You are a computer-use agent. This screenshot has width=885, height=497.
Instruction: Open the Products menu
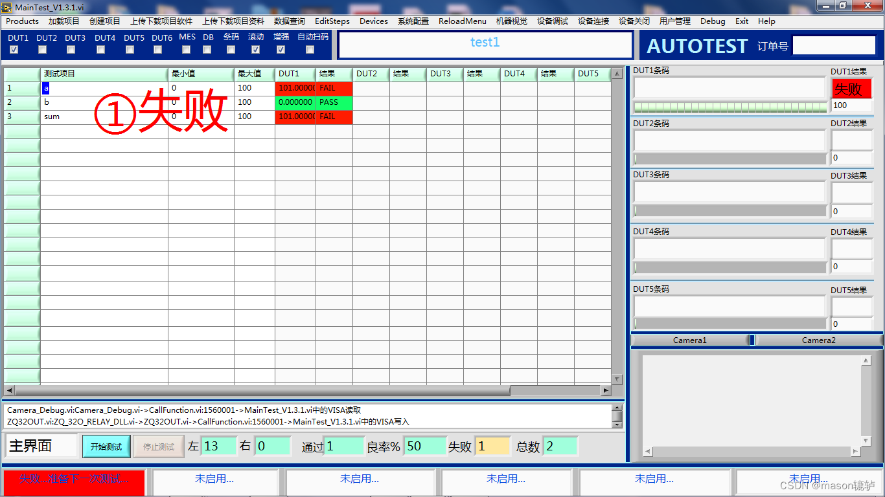pos(22,21)
